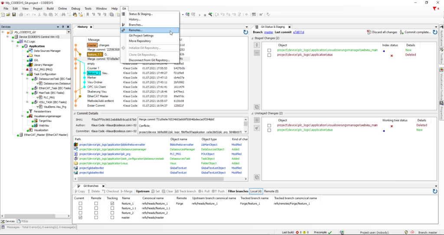The image size is (444, 235).
Task: Tick the Current checkbox for feature_2 branch
Action: click(80, 213)
